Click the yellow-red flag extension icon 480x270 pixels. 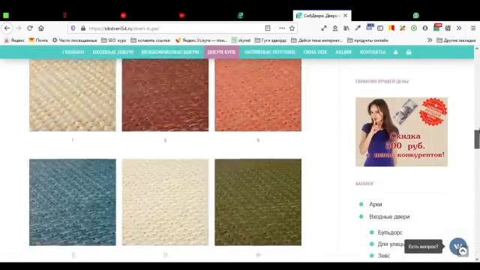point(391,28)
